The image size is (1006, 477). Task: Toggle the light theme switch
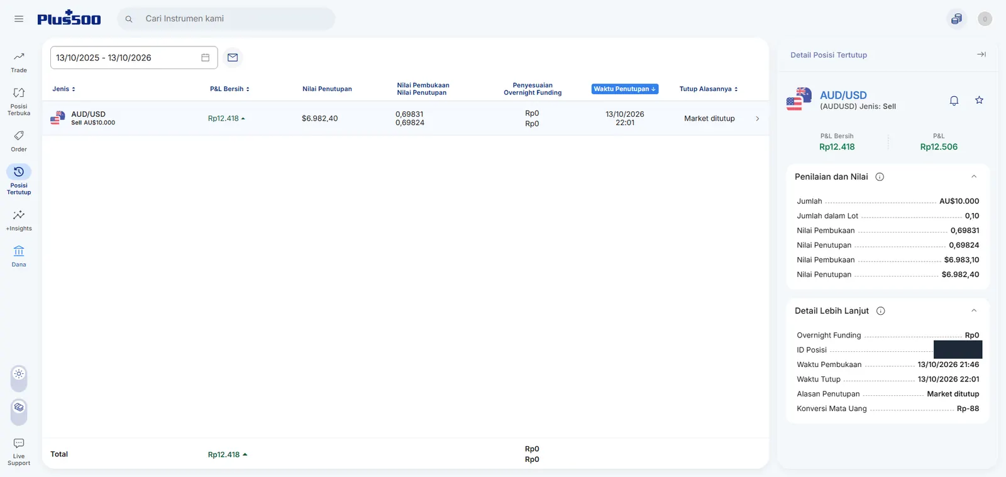click(19, 378)
